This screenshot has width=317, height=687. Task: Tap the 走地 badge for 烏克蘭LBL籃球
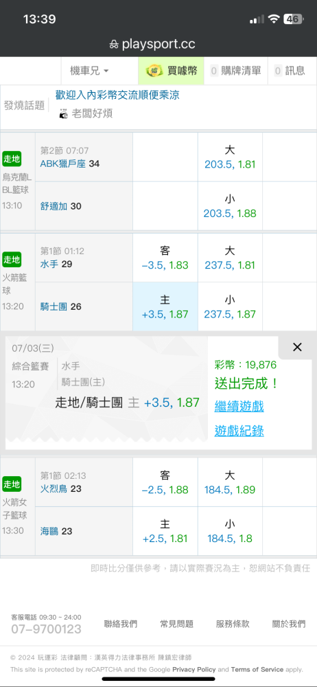(x=12, y=159)
